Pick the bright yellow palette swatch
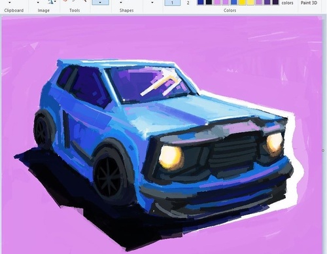 [242, 2]
